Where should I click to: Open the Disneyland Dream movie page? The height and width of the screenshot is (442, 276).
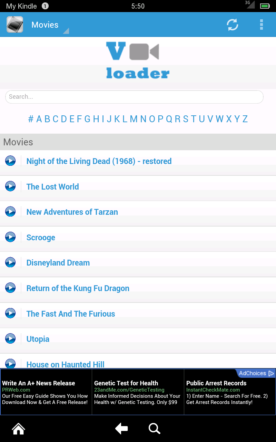coord(58,262)
